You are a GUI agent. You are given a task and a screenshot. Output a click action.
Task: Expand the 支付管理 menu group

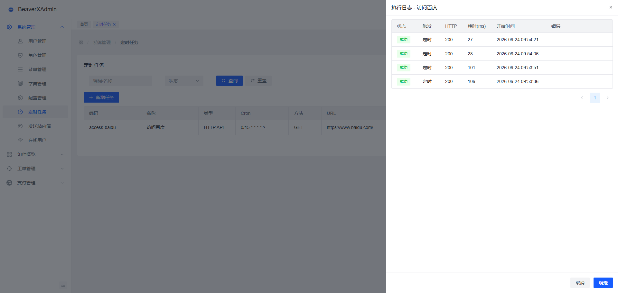pos(62,183)
